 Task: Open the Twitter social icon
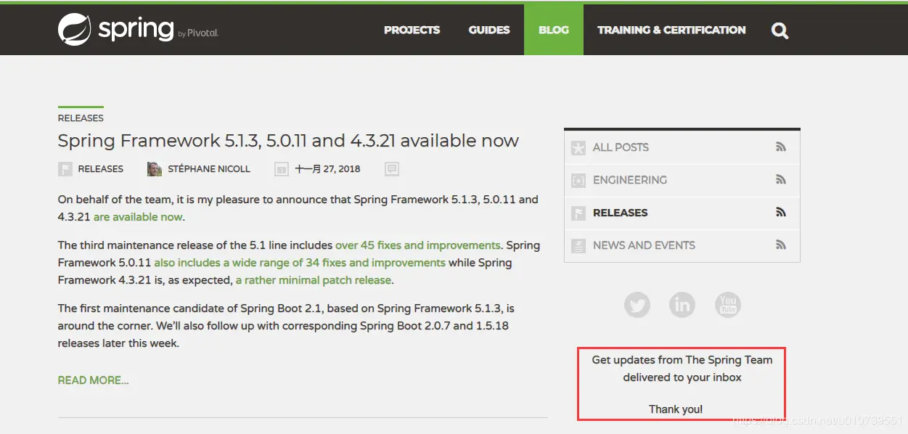coord(637,305)
